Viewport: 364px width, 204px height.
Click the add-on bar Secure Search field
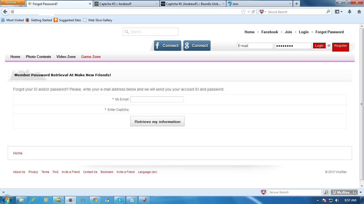[294, 192]
